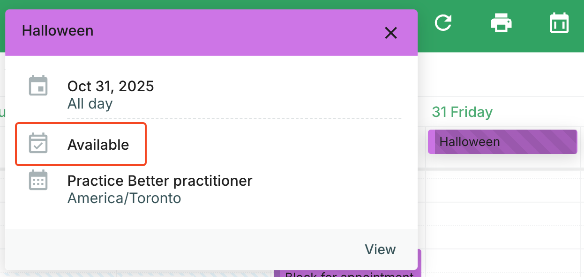
Task: Click the calendar-check icon beside Available
Action: (38, 144)
